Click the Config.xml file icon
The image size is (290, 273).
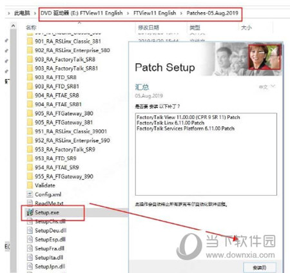[x=30, y=194]
